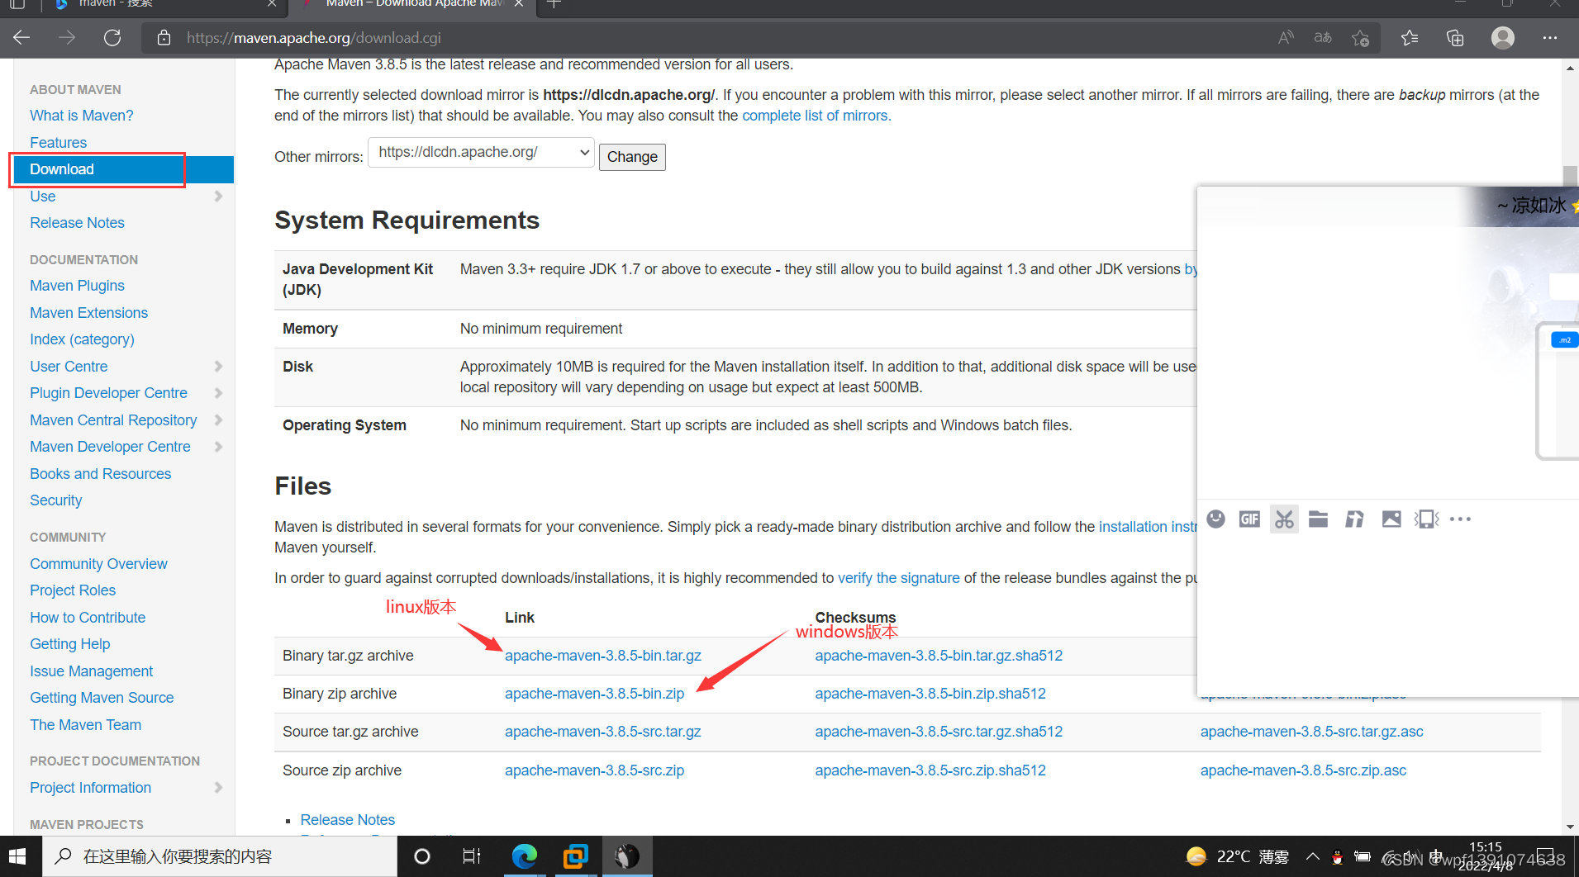Open Release Notes sidebar item
The image size is (1579, 877).
77,223
